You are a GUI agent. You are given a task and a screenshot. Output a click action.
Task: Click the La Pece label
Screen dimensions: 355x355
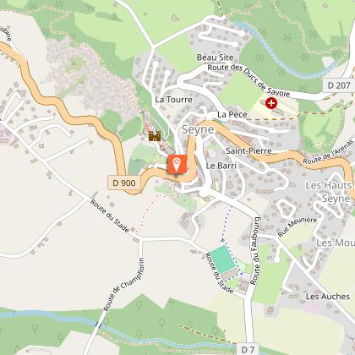tap(232, 114)
